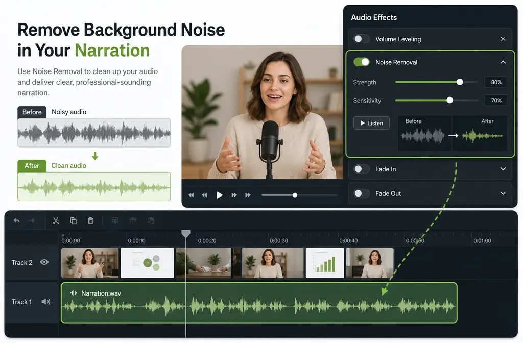
Task: Expand the Fade In section chevron
Action: click(x=503, y=169)
